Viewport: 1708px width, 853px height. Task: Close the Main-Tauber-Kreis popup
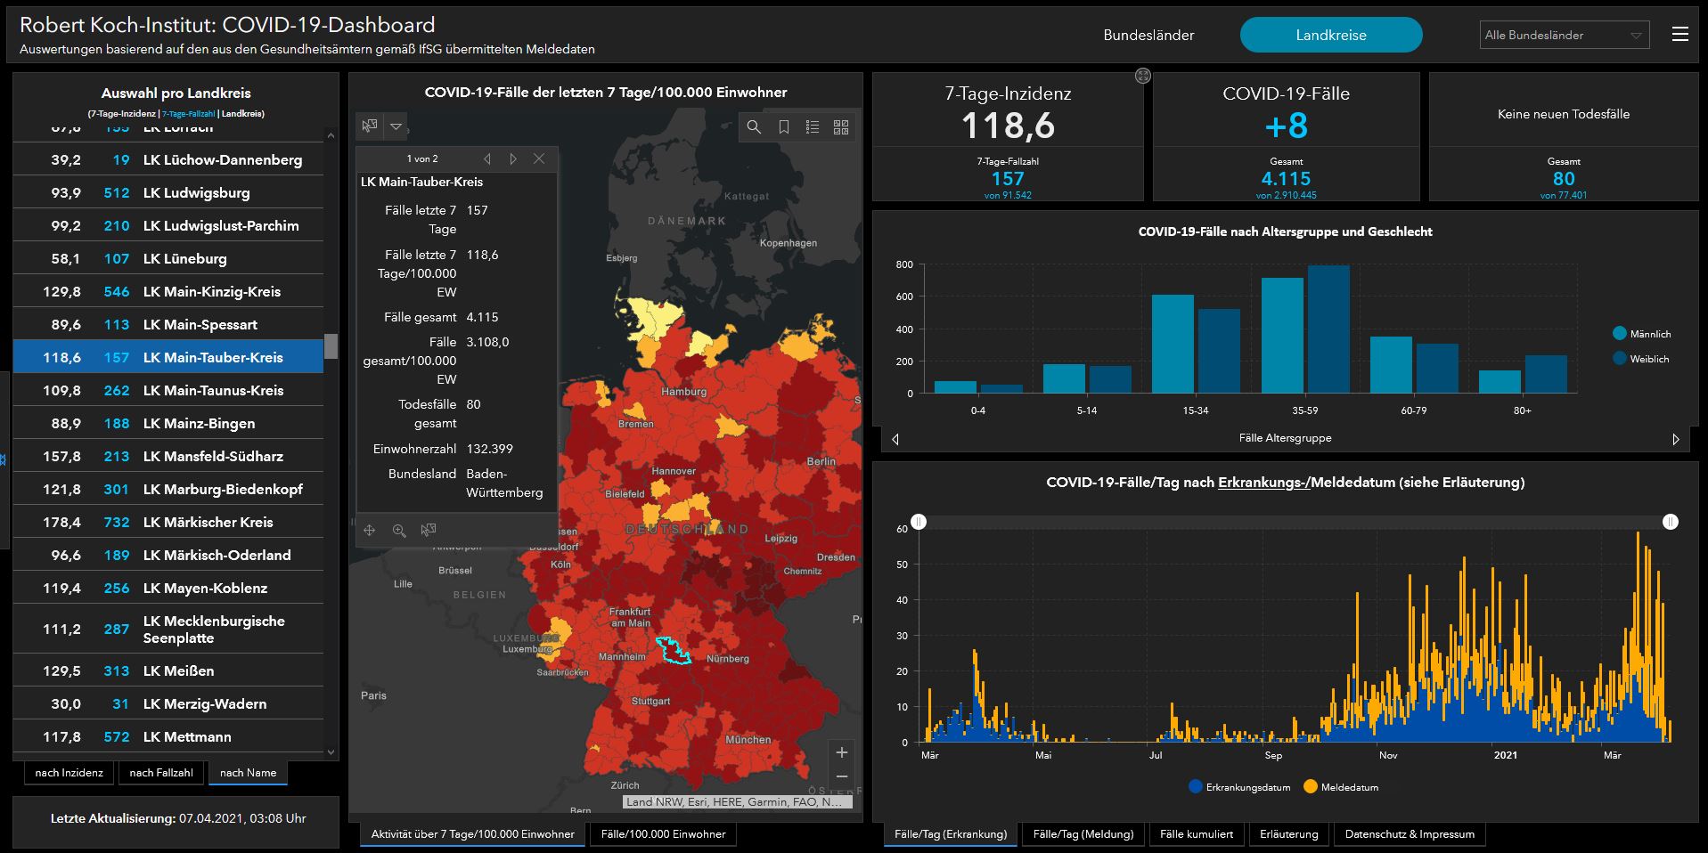pos(539,158)
